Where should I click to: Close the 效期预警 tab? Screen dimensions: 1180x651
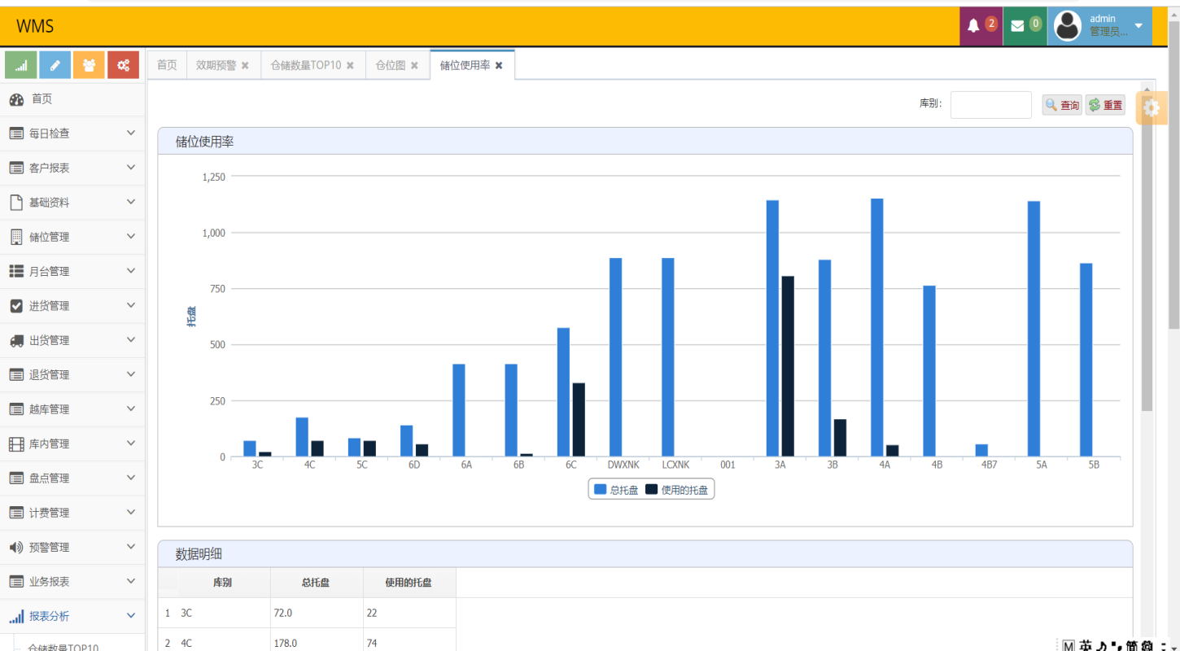245,65
